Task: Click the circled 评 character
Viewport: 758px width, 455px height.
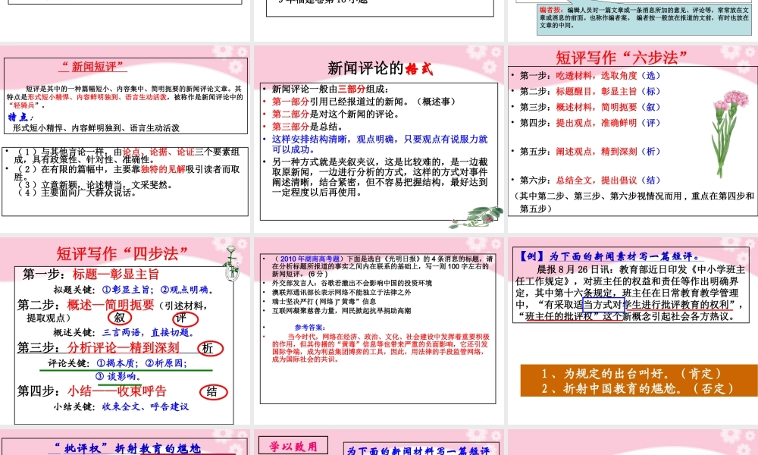Action: pyautogui.click(x=185, y=318)
